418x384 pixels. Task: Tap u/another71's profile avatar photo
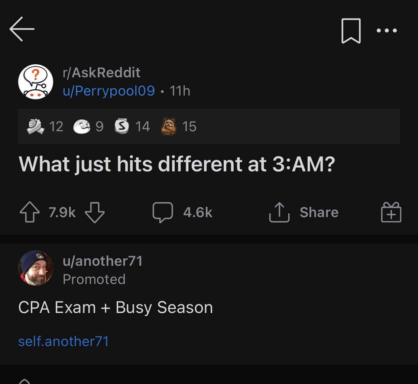[x=36, y=268]
